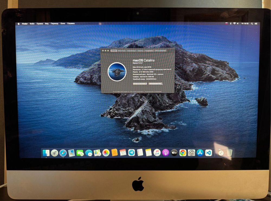Screen dimensions: 271x201
Task: Click the Графика Intel Iris Pro line
Action: [x=143, y=77]
